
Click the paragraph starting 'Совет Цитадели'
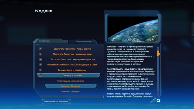coord(131,79)
